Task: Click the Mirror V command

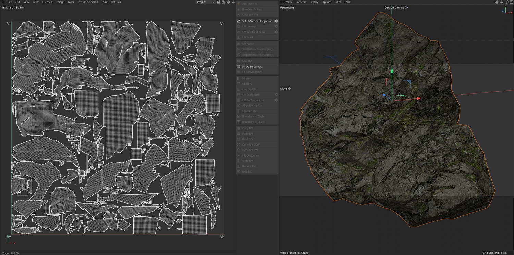Action: [x=257, y=84]
